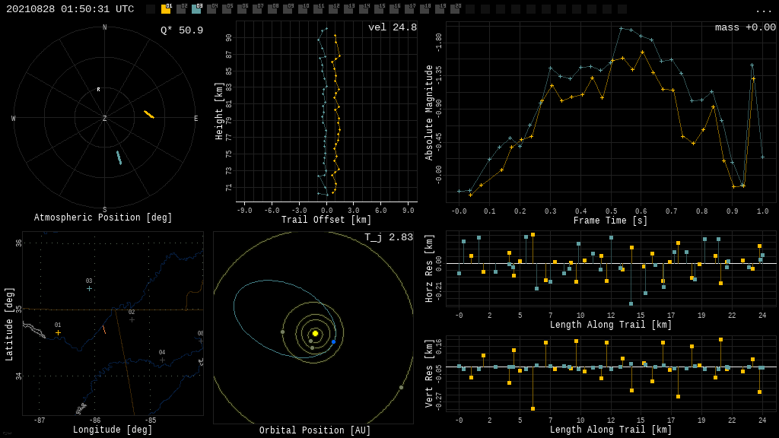The image size is (779, 438).
Task: Click the yellow Sun in orbital plot
Action: click(315, 333)
